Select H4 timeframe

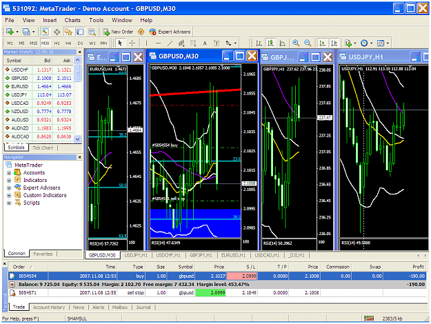pos(68,43)
